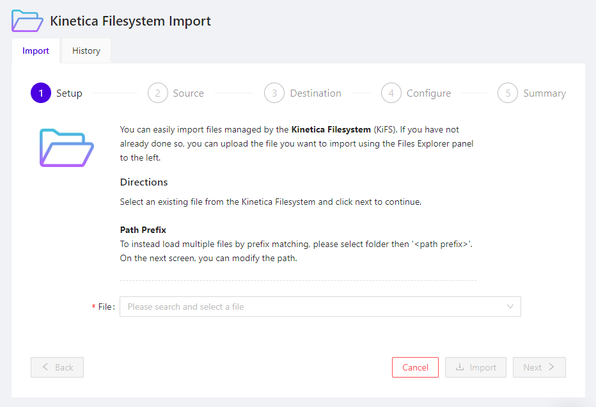Click the Cancel button
The width and height of the screenshot is (596, 407).
click(415, 367)
